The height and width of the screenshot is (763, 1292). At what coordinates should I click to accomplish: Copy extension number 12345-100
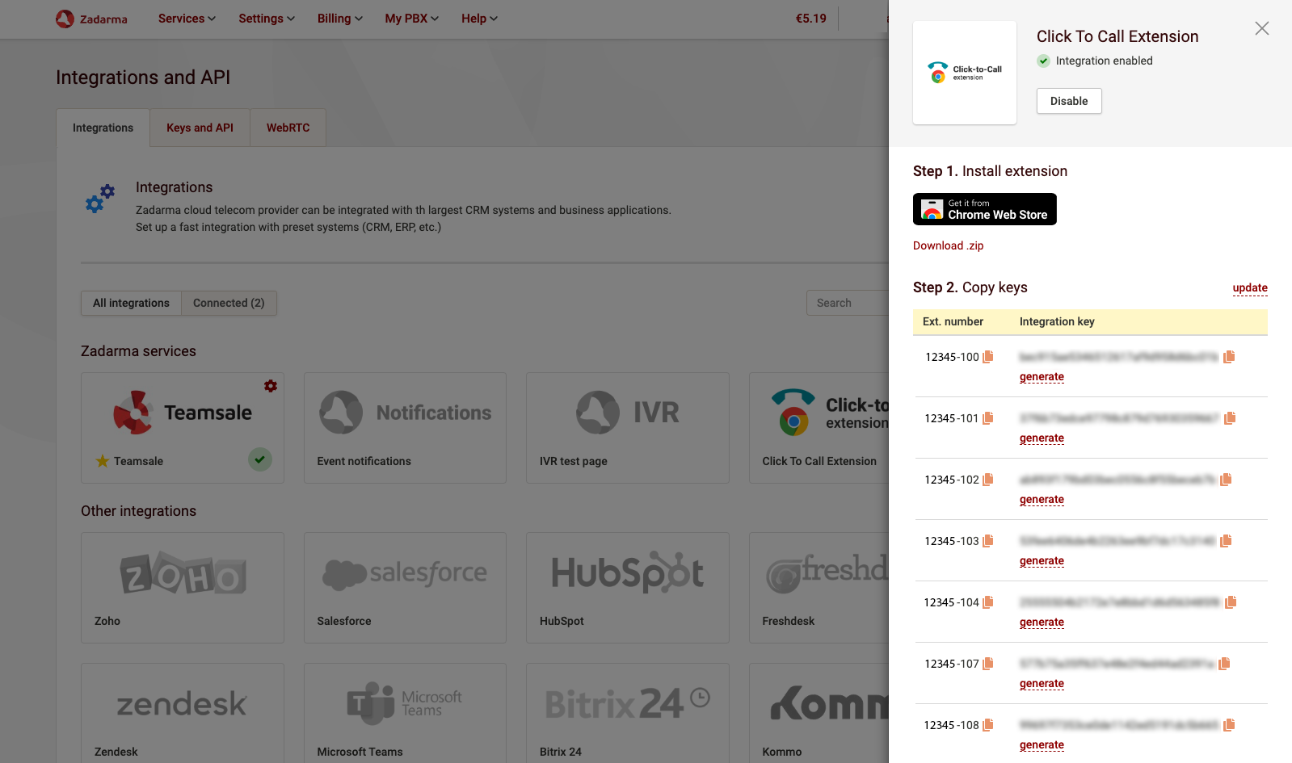987,357
